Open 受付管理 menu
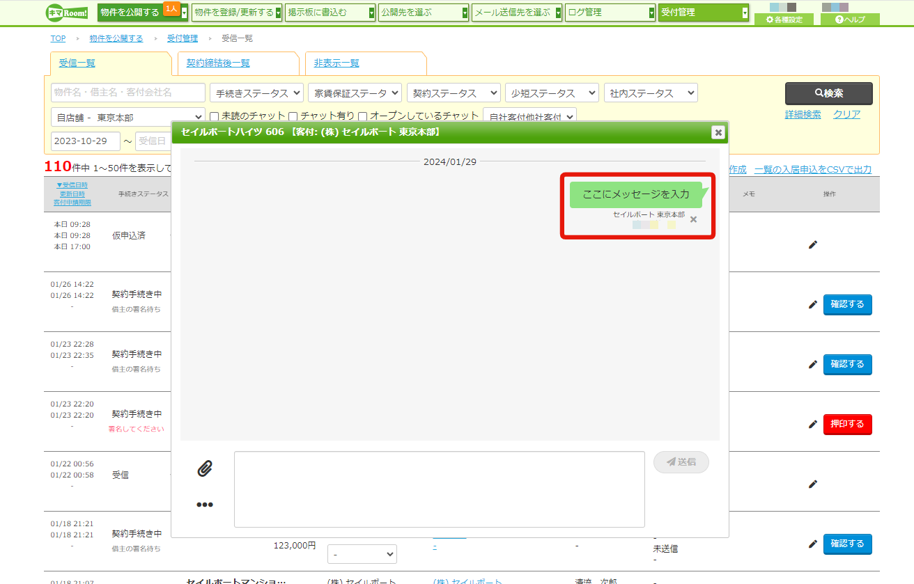The width and height of the screenshot is (914, 584). [704, 13]
